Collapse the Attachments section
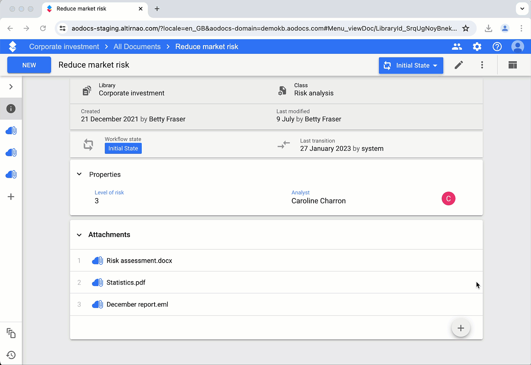This screenshot has height=365, width=531. (79, 235)
